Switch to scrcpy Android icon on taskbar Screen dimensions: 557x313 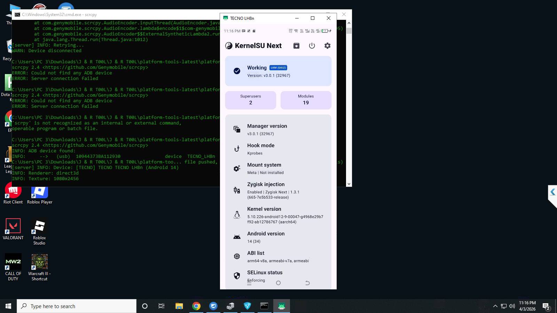coord(282,306)
